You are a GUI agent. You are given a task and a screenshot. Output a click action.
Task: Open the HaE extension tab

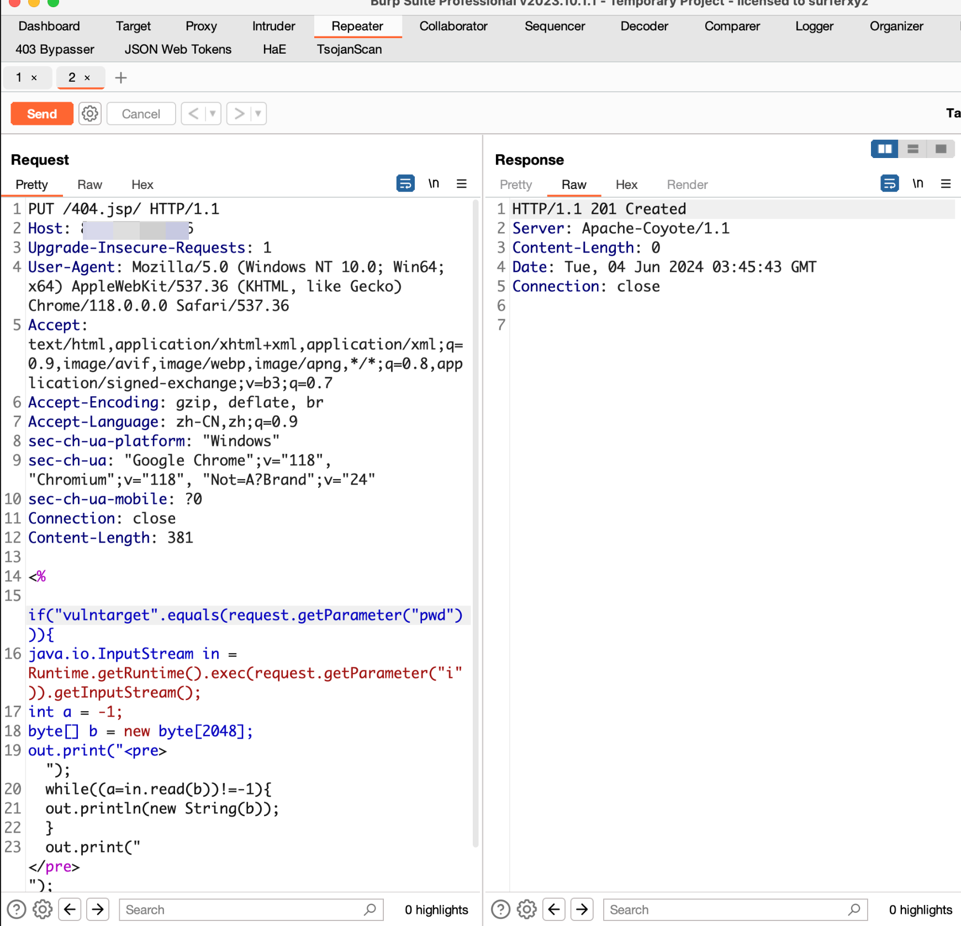(274, 49)
